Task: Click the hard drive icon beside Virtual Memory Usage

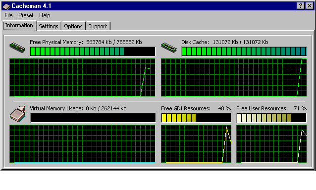Action: (18, 114)
